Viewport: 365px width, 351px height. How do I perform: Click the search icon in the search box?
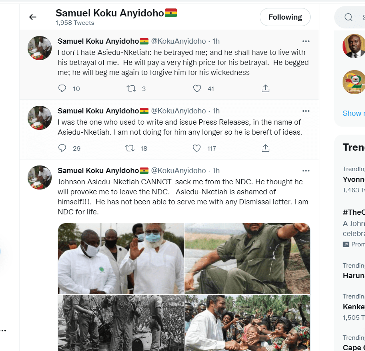(349, 17)
